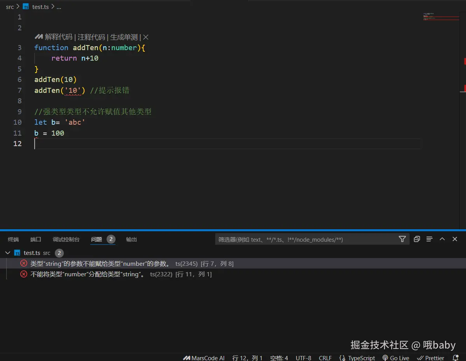Image resolution: width=466 pixels, height=361 pixels.
Task: Click the test.ts breadcrumb segment
Action: [x=40, y=7]
